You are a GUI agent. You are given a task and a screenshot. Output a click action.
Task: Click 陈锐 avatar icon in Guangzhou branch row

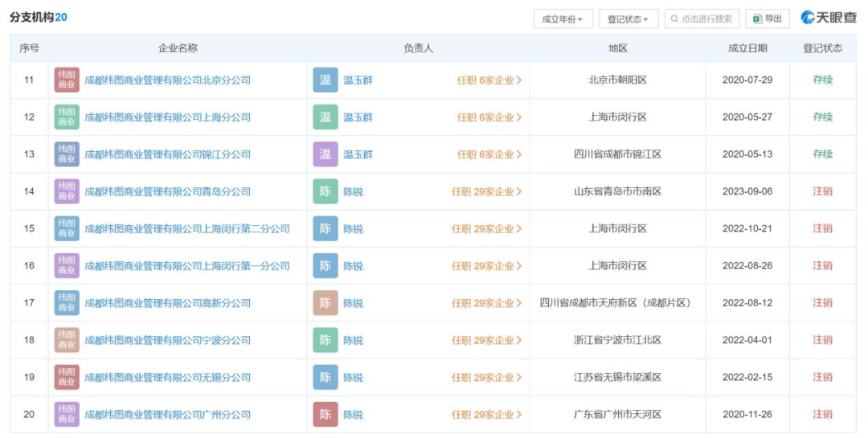pyautogui.click(x=325, y=415)
